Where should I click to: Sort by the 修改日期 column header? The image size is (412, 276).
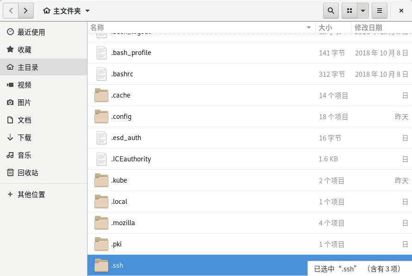pos(382,27)
